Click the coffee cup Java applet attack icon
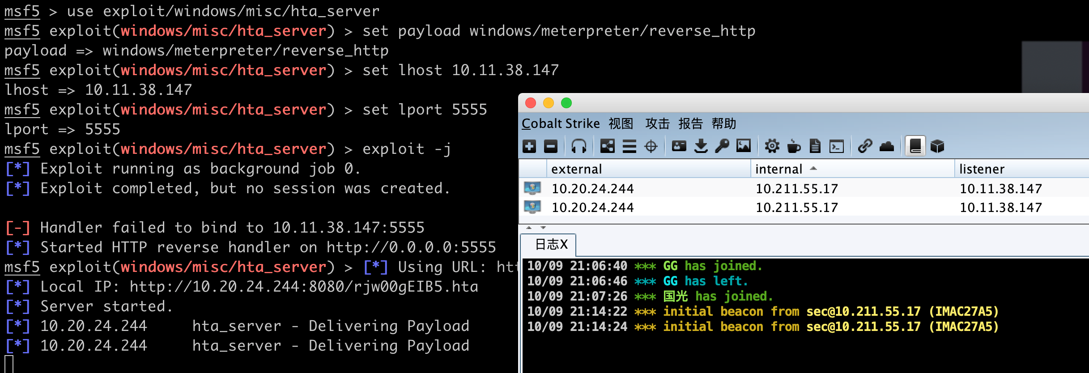 click(x=794, y=146)
